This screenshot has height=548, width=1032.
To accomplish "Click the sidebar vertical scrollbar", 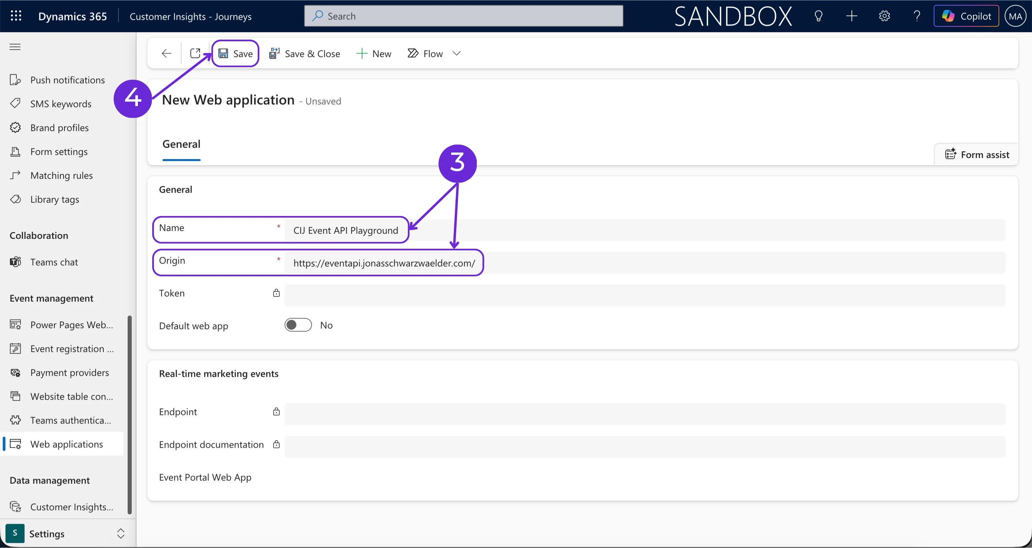I will point(129,415).
